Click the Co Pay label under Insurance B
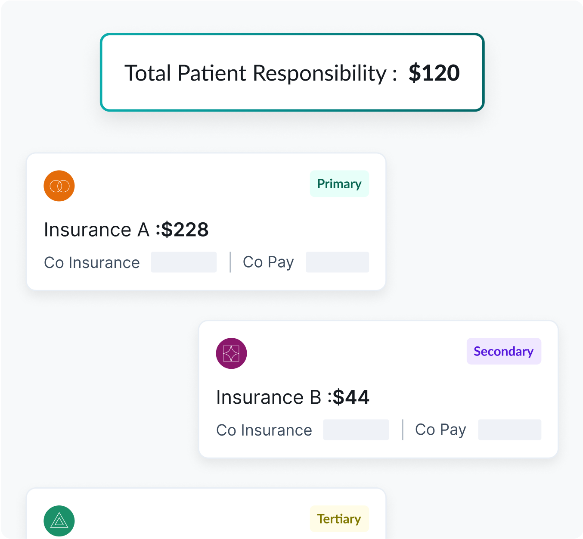Viewport: 583px width, 539px height. click(440, 430)
